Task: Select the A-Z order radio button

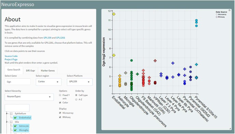Action: 76,99
